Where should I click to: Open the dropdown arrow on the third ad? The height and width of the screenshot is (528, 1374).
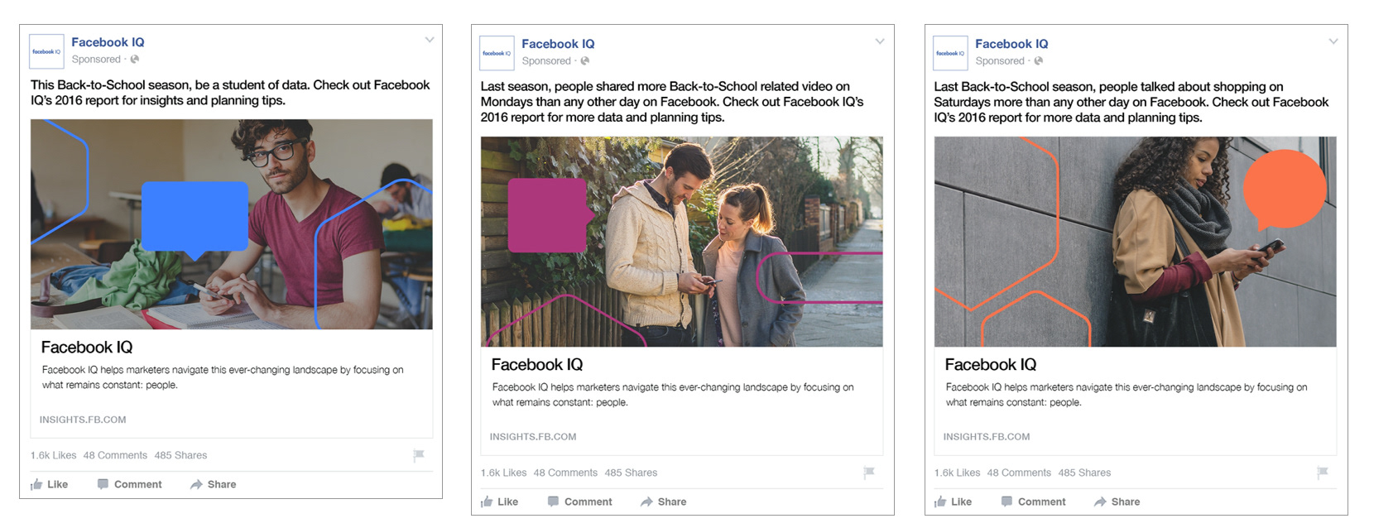coord(1333,41)
